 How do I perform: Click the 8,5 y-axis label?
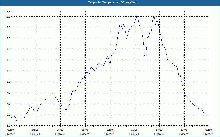point(9,71)
